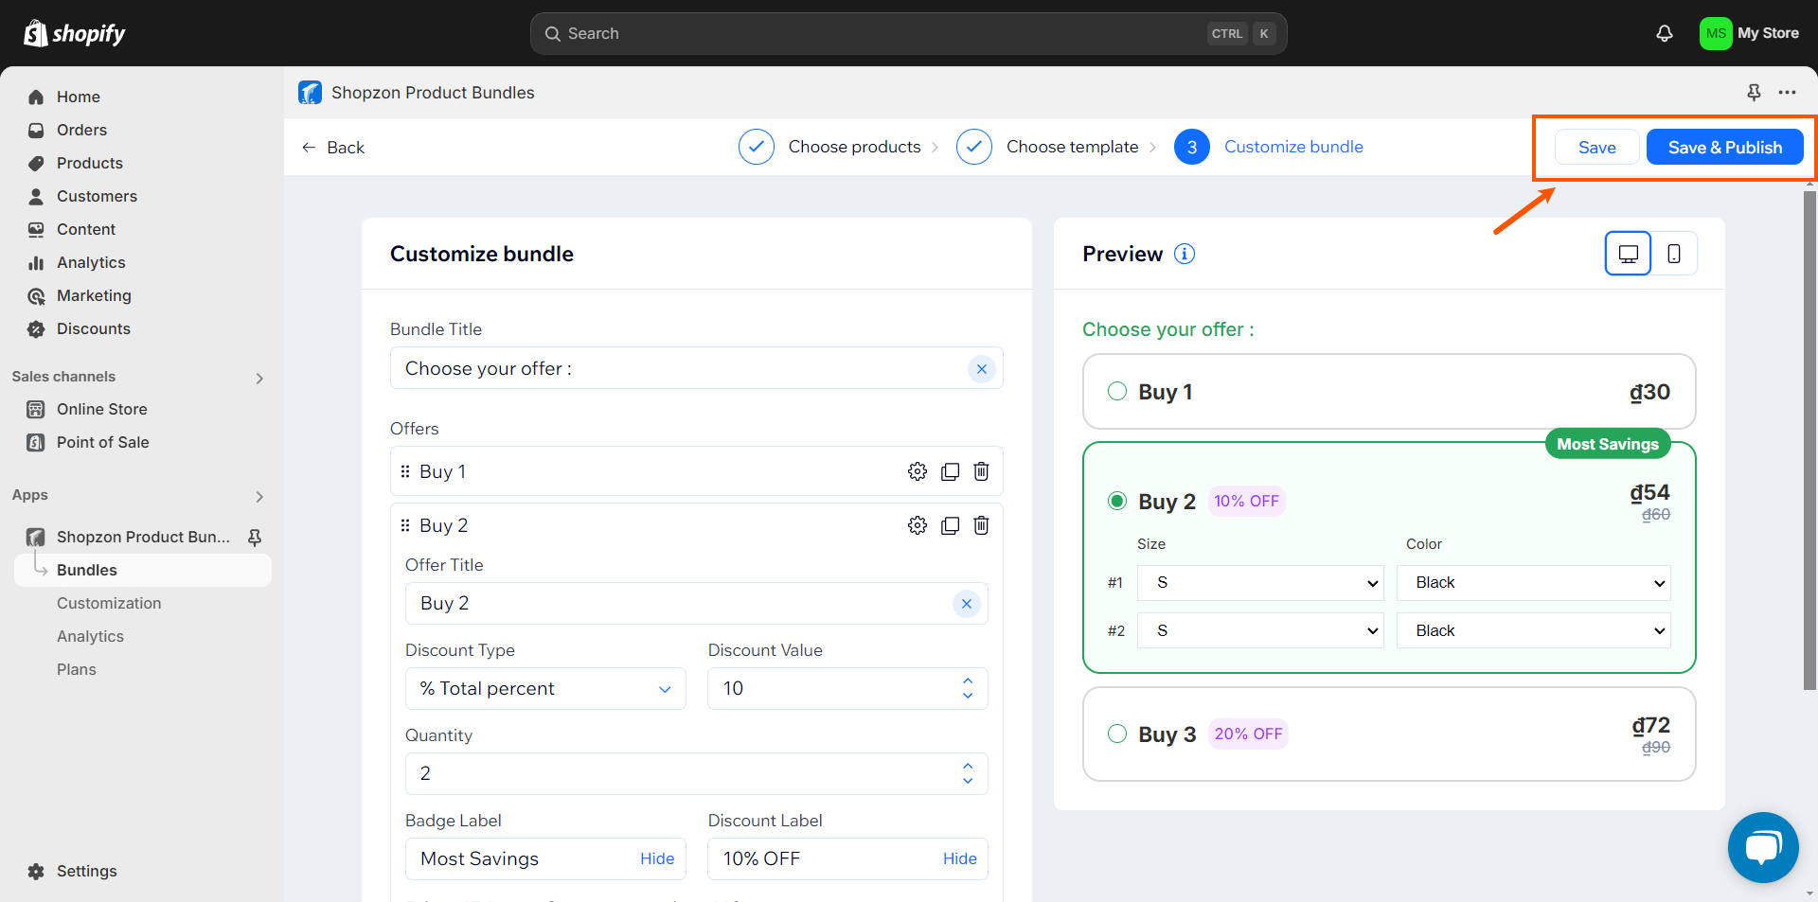Open the app's Analytics subpage
1818x902 pixels.
click(x=90, y=636)
